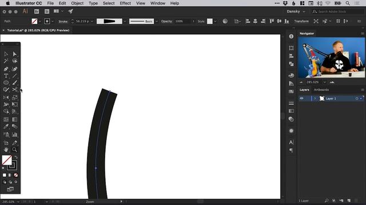Screen dimensions: 366x205
Task: Click the Stroke label link
Action: pos(63,22)
